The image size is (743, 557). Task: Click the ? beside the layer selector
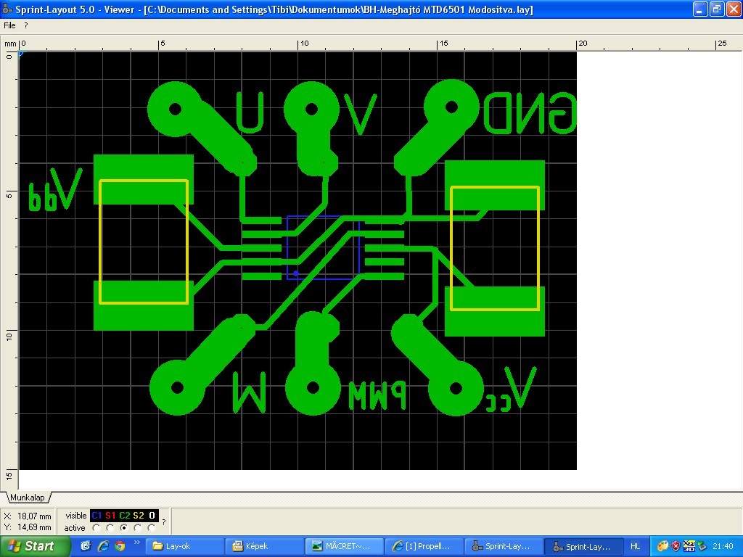[164, 522]
